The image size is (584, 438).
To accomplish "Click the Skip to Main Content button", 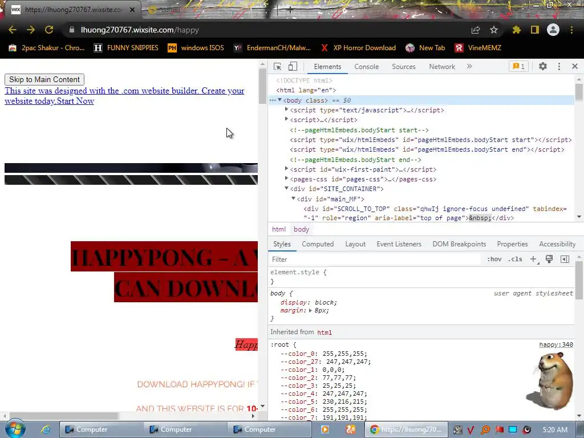I will [44, 79].
